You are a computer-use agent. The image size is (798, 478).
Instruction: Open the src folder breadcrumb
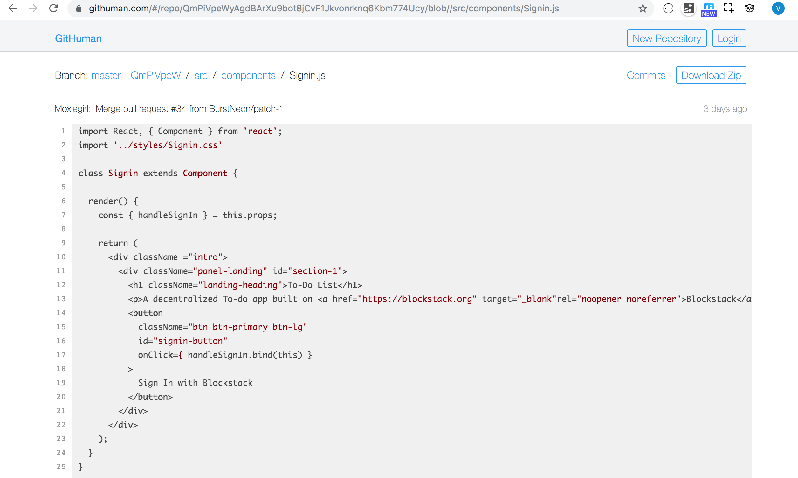tap(201, 75)
